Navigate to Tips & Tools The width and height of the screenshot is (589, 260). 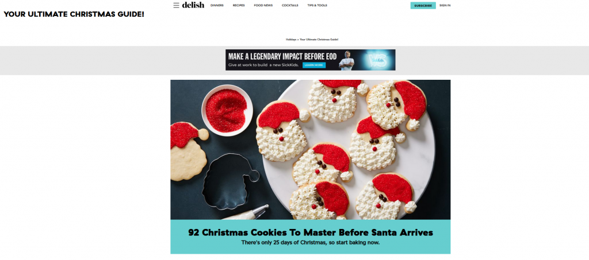click(317, 5)
